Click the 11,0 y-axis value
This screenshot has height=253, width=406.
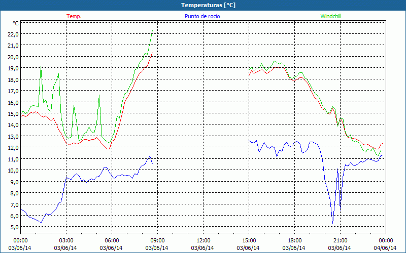coord(13,159)
